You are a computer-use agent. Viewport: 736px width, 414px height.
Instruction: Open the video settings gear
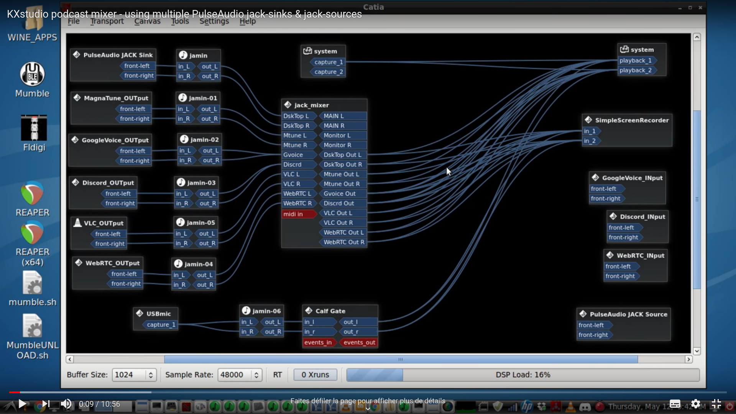click(695, 404)
